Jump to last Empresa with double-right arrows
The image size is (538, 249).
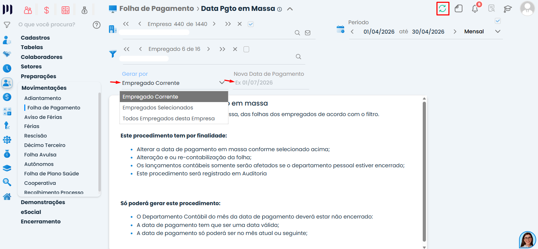point(228,24)
